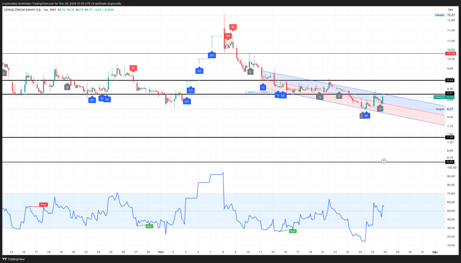Click the Yüksek 12,27 high label
Image resolution: width=461 pixels, height=263 pixels.
[x=444, y=15]
